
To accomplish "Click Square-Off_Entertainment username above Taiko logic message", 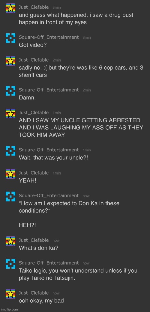I will [49, 263].
